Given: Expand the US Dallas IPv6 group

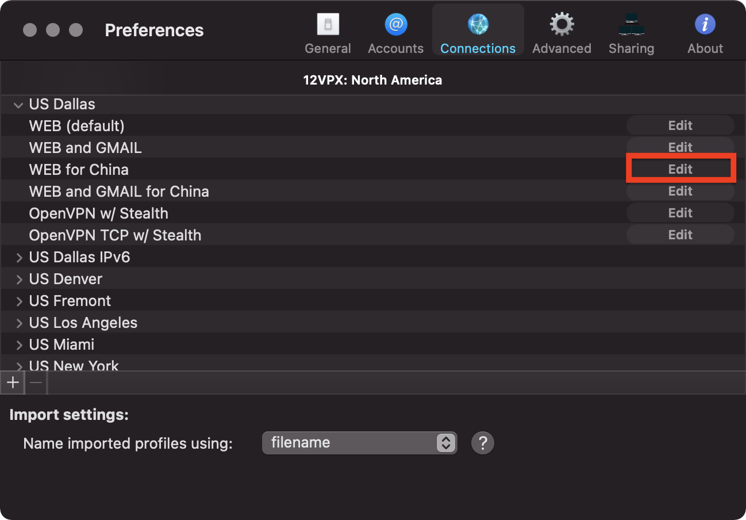Looking at the screenshot, I should point(19,258).
